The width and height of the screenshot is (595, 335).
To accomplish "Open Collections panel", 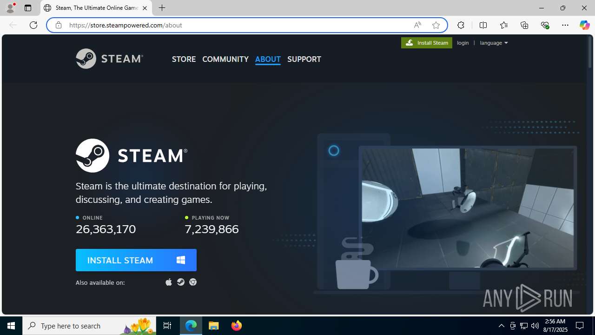I will tap(524, 25).
